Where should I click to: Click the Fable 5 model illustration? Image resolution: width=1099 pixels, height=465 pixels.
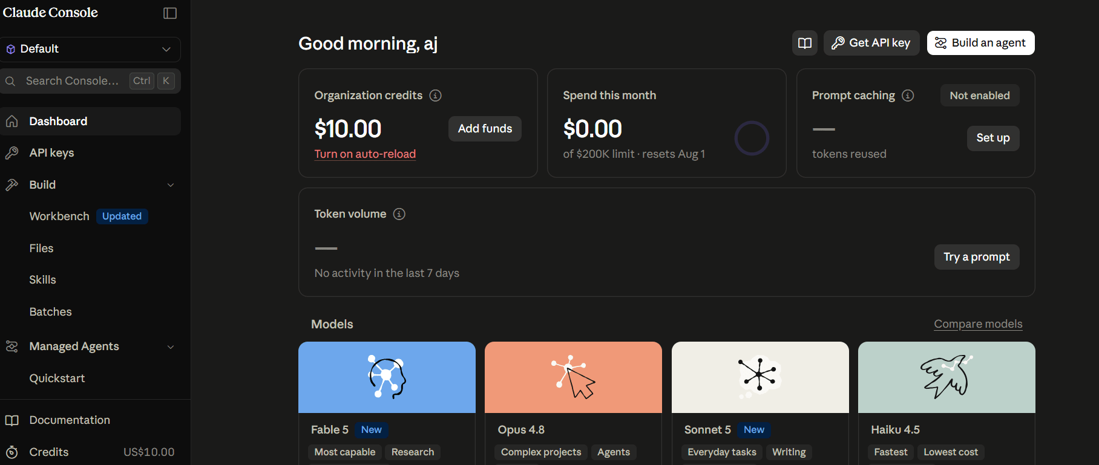pos(387,377)
